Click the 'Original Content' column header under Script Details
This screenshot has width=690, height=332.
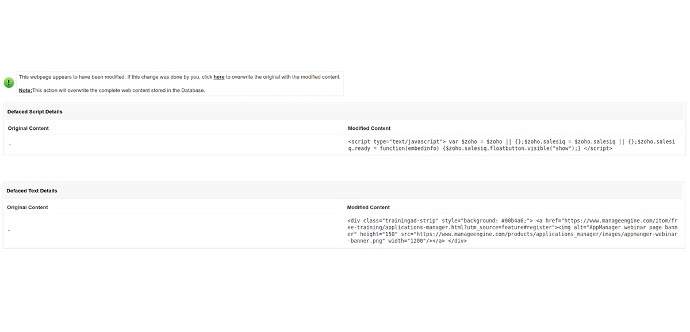[x=28, y=128]
